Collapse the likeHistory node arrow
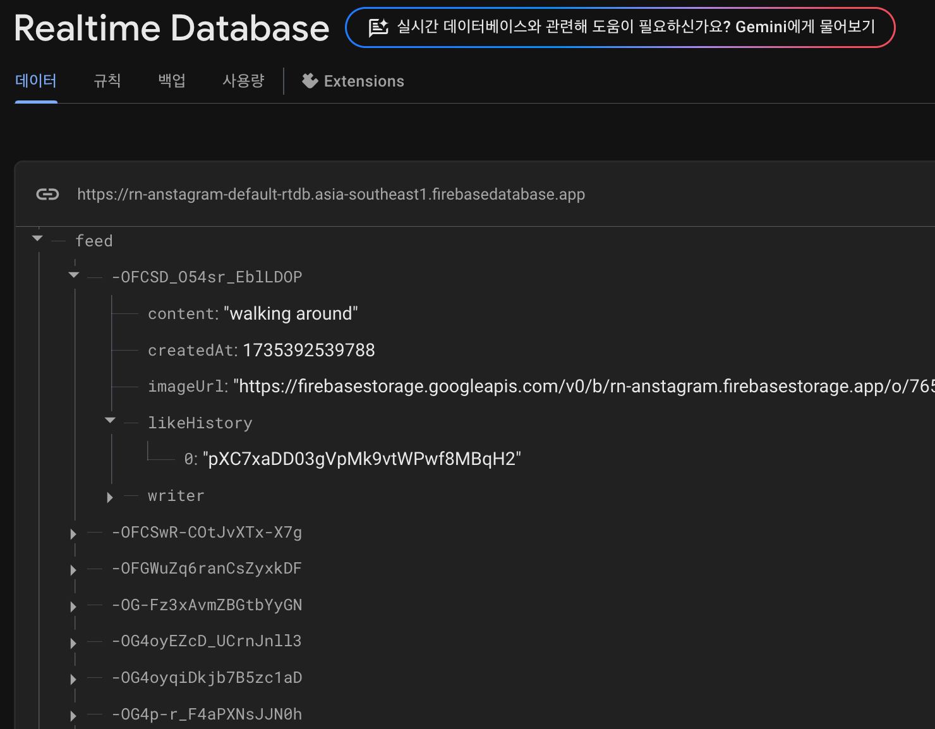The width and height of the screenshot is (935, 729). point(110,421)
